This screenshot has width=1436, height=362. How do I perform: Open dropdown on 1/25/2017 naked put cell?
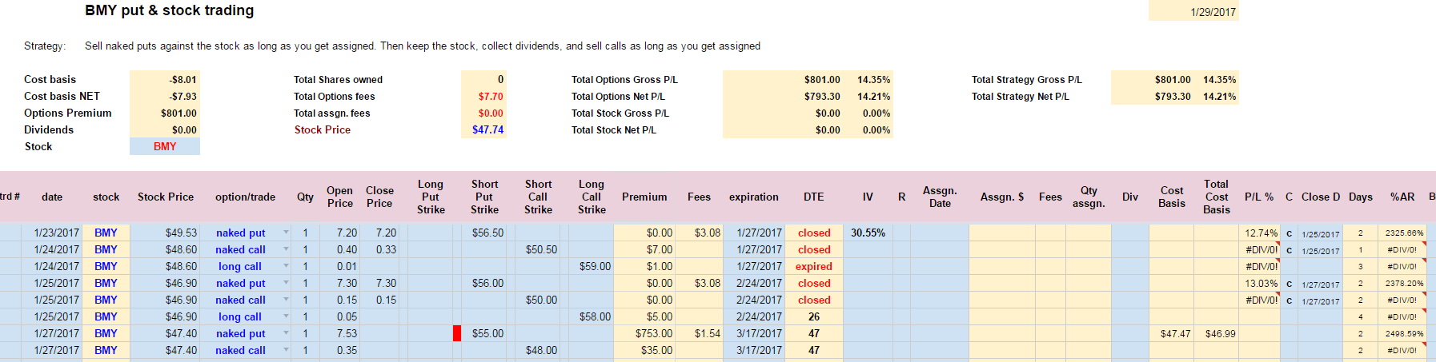tap(286, 283)
